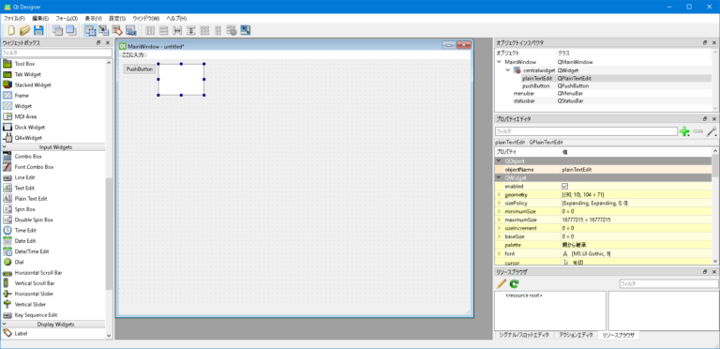Screen dimensions: 720x349
Task: Select the Edit Widgets mode icon
Action: 90,31
